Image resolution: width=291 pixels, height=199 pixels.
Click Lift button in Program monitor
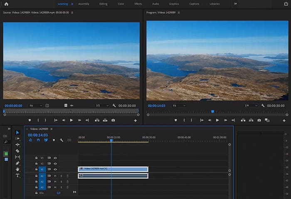point(243,120)
